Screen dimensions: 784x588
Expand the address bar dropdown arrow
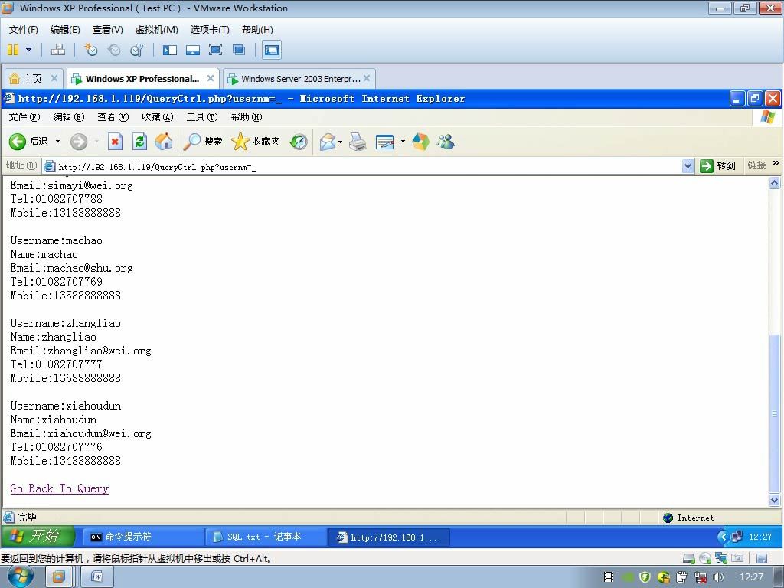(x=688, y=166)
